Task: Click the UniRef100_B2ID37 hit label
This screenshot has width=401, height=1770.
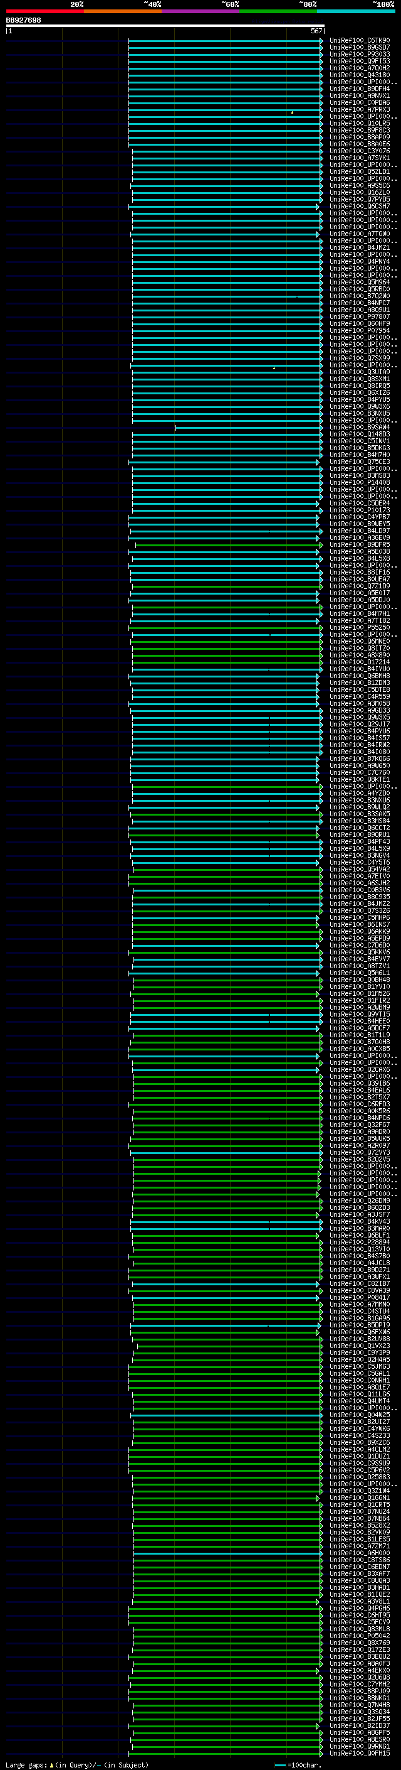Action: (x=359, y=1725)
